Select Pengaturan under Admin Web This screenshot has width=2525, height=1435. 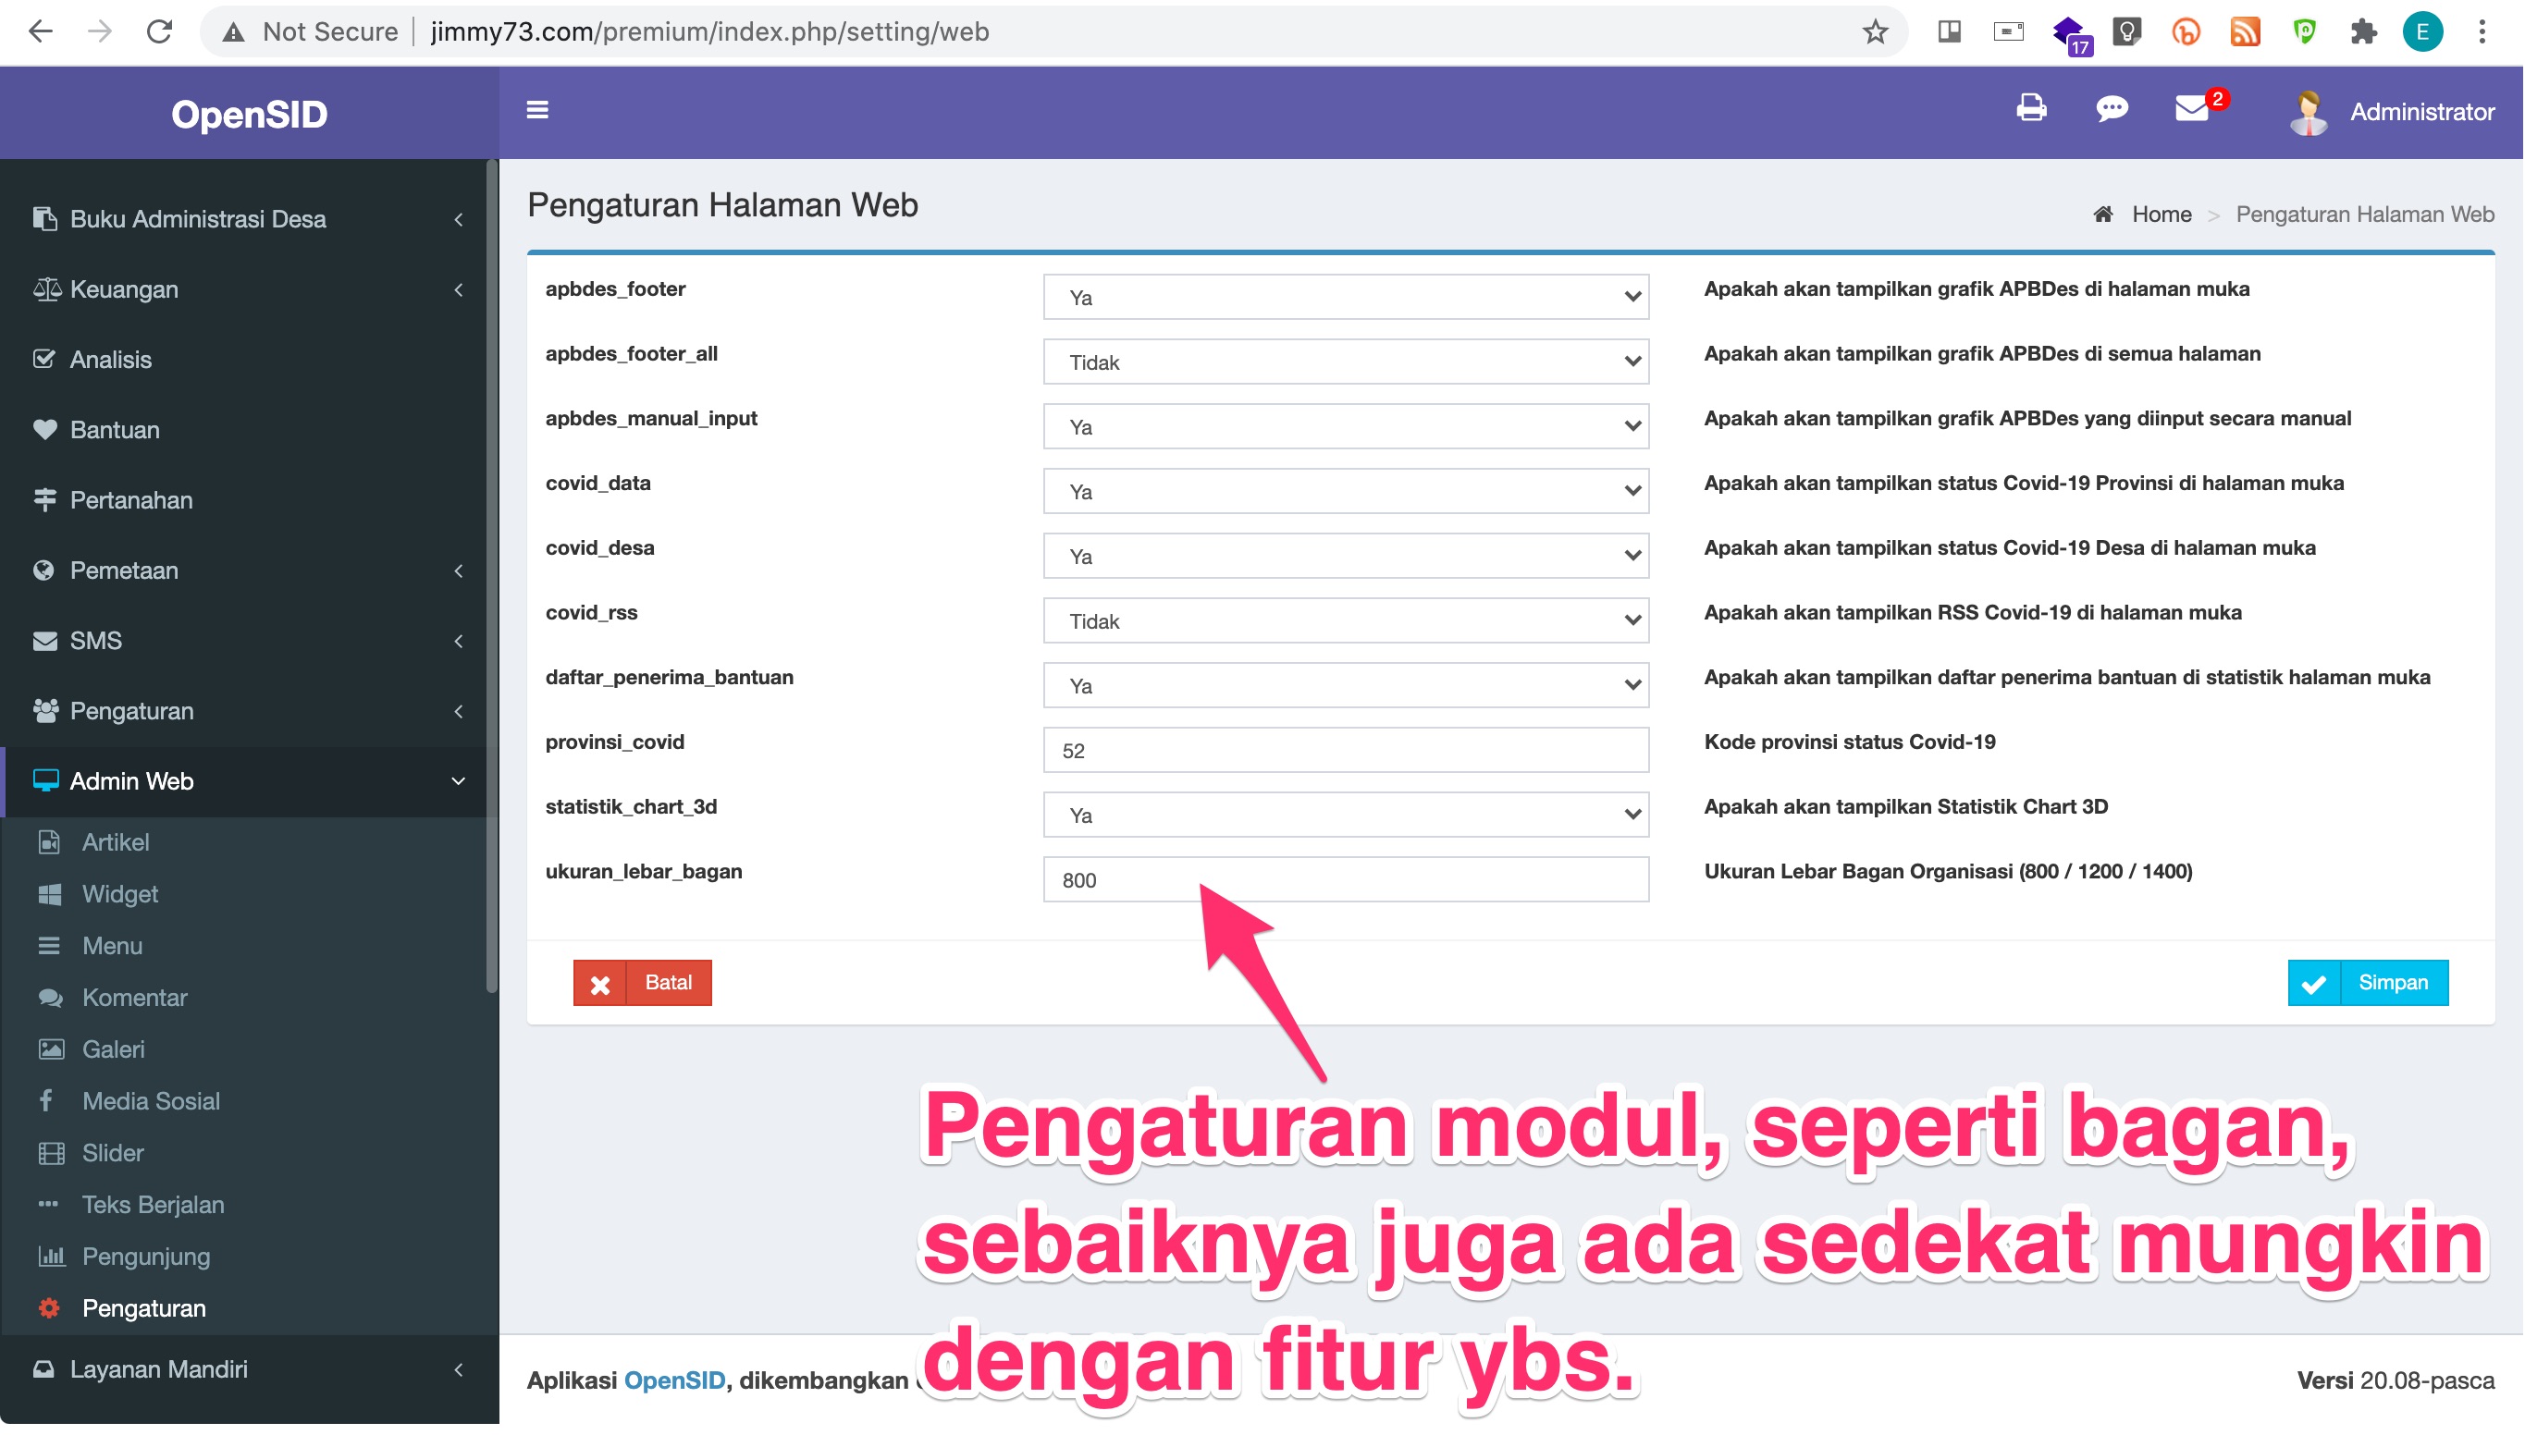click(143, 1307)
